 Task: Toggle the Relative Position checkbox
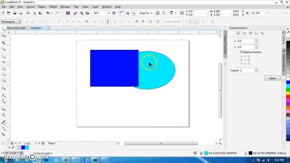coord(241,52)
